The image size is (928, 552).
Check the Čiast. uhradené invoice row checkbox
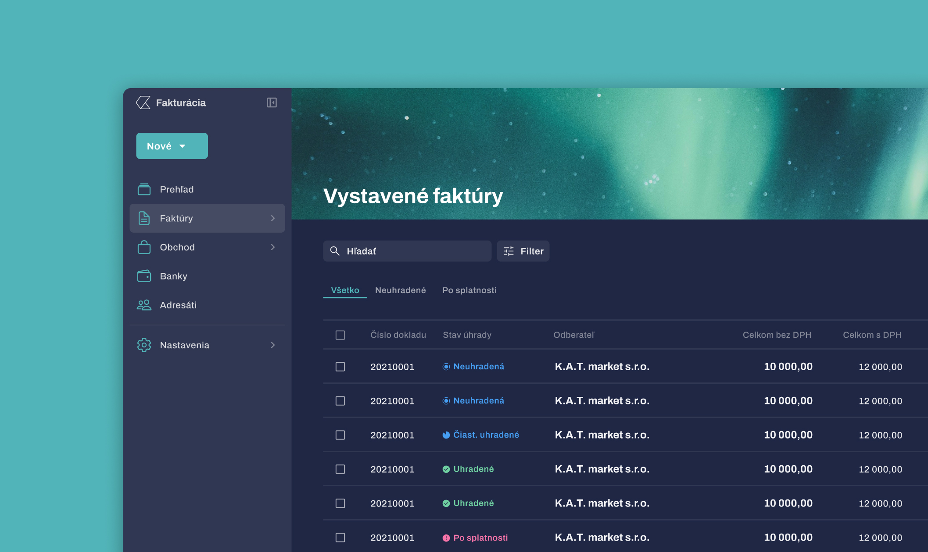(x=340, y=435)
